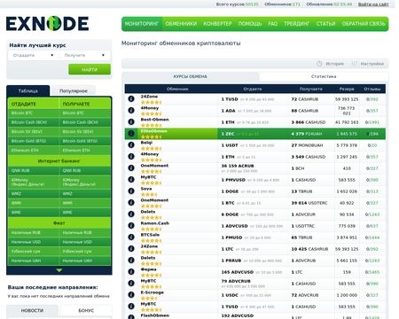The image size is (399, 319).
Task: Open the Трейдинг menu item
Action: [x=297, y=24]
